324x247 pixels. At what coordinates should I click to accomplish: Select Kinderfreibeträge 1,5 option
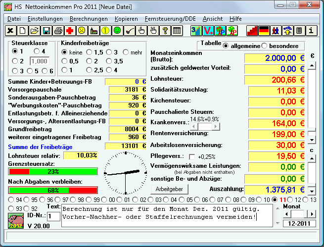pos(91,52)
